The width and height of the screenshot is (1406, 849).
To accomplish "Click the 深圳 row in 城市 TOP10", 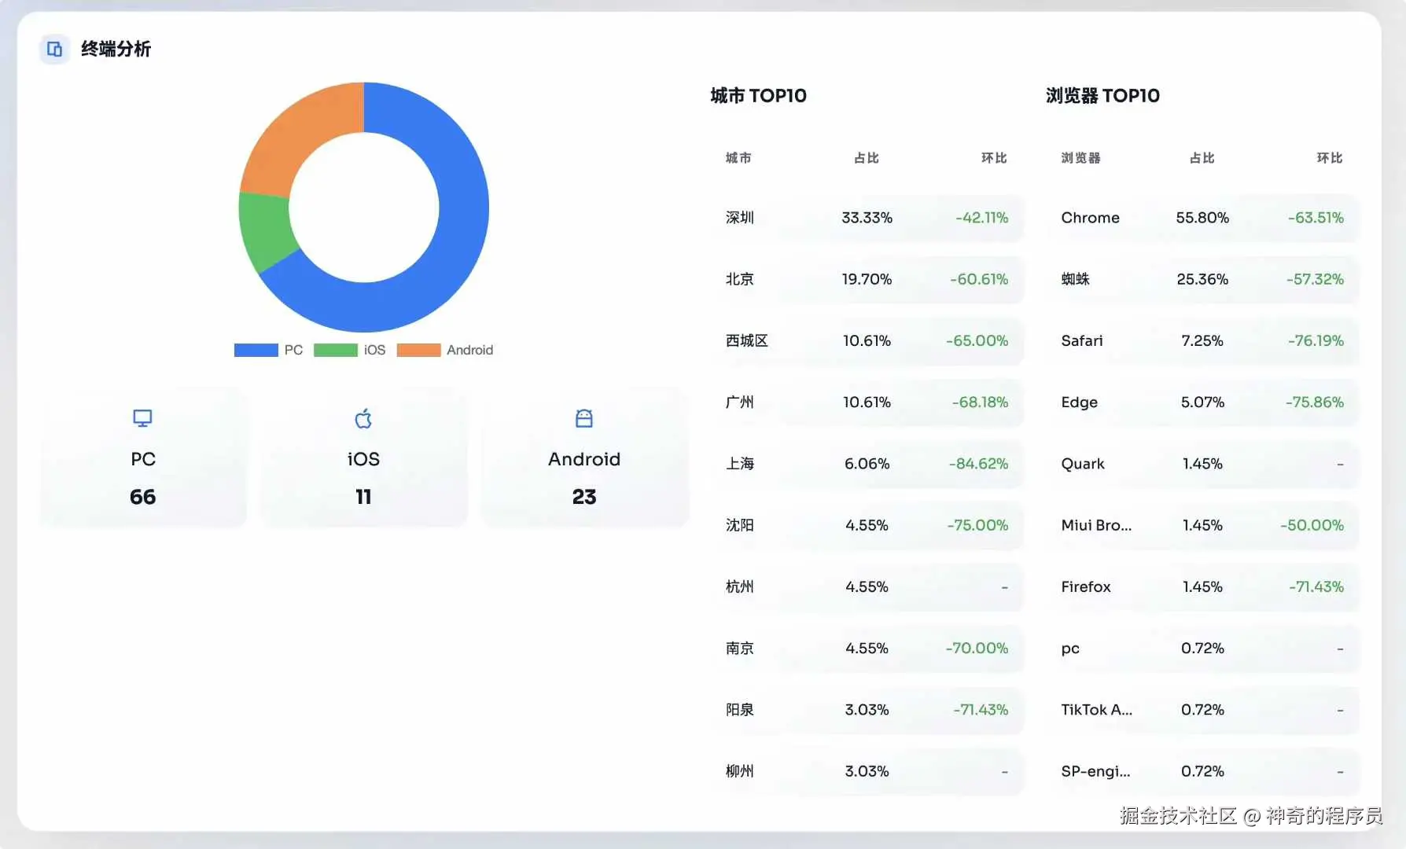I will tap(867, 218).
